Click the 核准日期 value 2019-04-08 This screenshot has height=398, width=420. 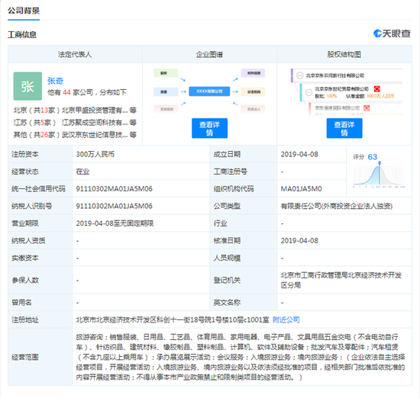pyautogui.click(x=299, y=241)
